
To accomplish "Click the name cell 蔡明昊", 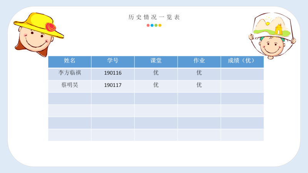I will tap(70, 86).
